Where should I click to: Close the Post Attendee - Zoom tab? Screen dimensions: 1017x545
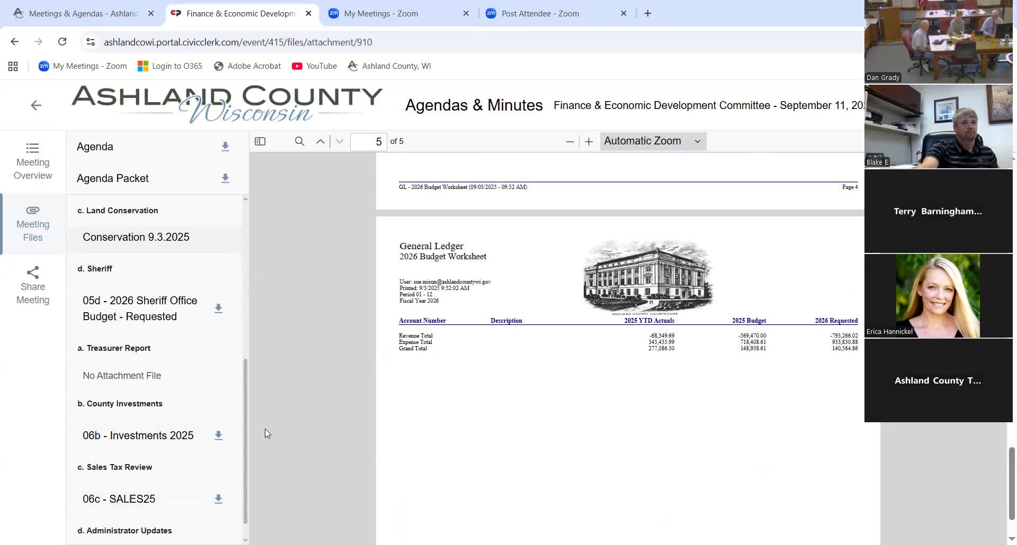pos(624,14)
